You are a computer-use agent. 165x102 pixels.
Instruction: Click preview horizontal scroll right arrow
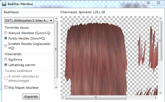(156, 97)
